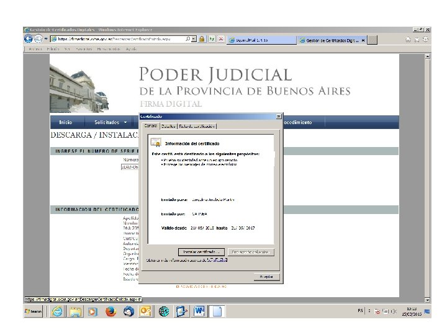The height and width of the screenshot is (335, 447).
Task: Open Microsoft Word from the taskbar
Action: (199, 311)
